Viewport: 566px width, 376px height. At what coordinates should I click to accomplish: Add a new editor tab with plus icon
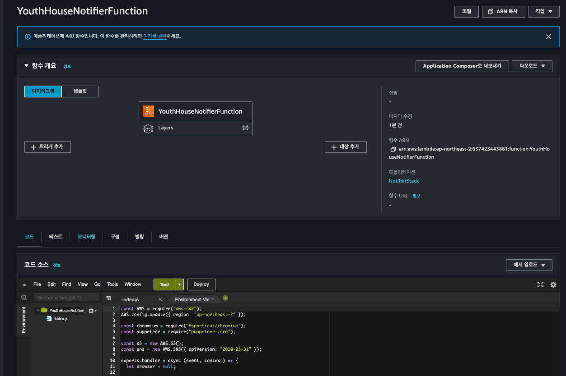pos(225,298)
